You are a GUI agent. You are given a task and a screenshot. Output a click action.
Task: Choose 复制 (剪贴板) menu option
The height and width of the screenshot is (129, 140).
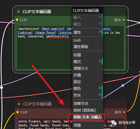tap(88, 110)
